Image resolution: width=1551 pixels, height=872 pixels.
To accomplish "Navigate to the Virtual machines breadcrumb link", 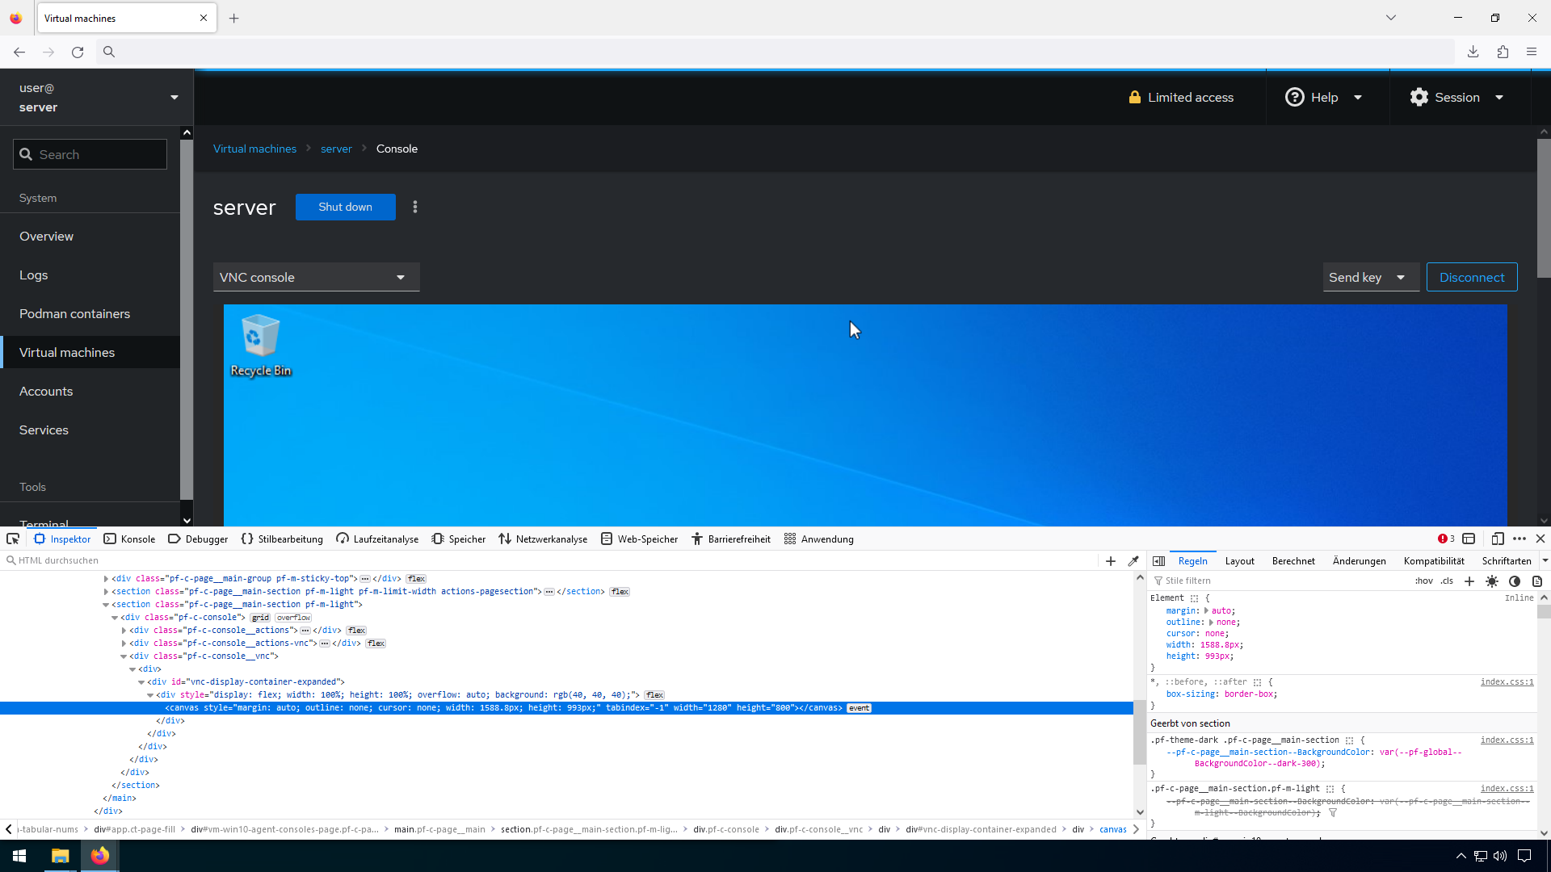I will [x=254, y=149].
